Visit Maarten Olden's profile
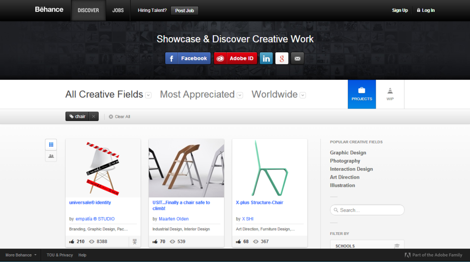The image size is (470, 262). 173,218
